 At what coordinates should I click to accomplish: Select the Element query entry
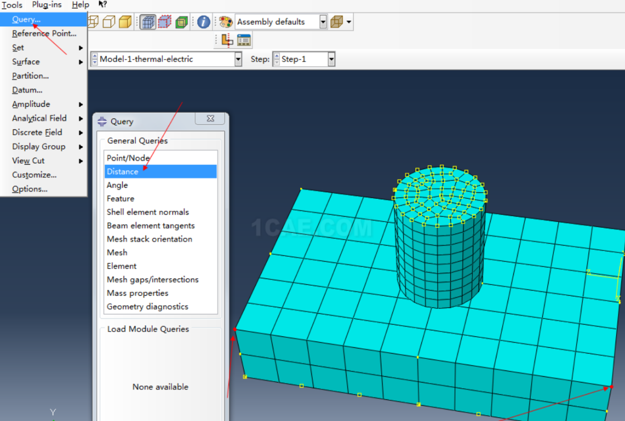(x=161, y=266)
